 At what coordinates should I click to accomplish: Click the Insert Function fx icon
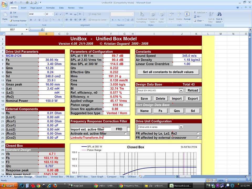[x=42, y=30]
